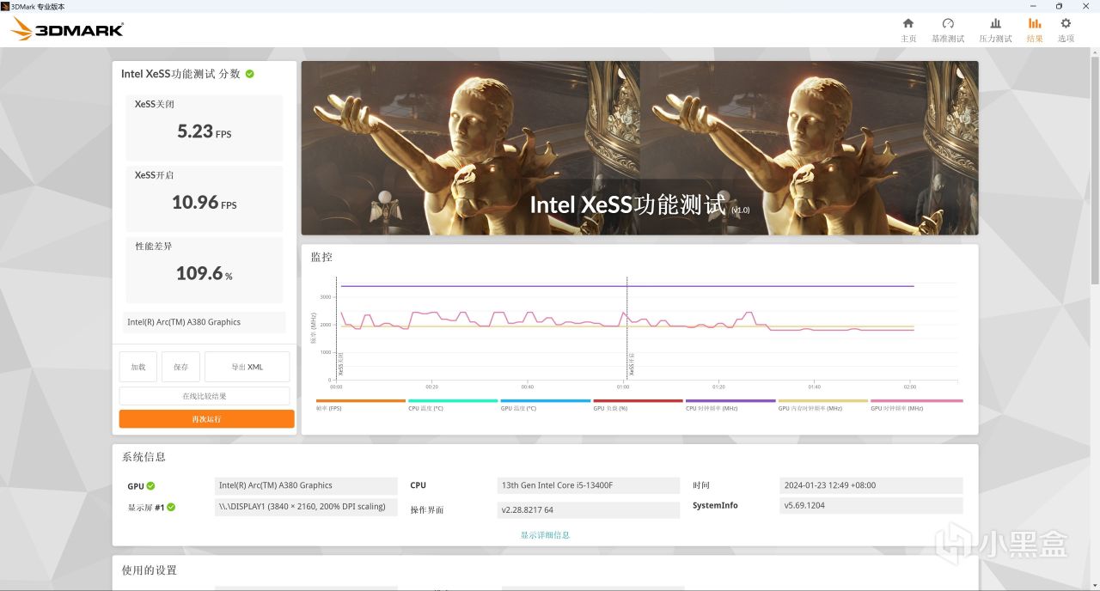
Task: Click the 13th Gen Intel Core i5-13400F field
Action: (x=589, y=485)
